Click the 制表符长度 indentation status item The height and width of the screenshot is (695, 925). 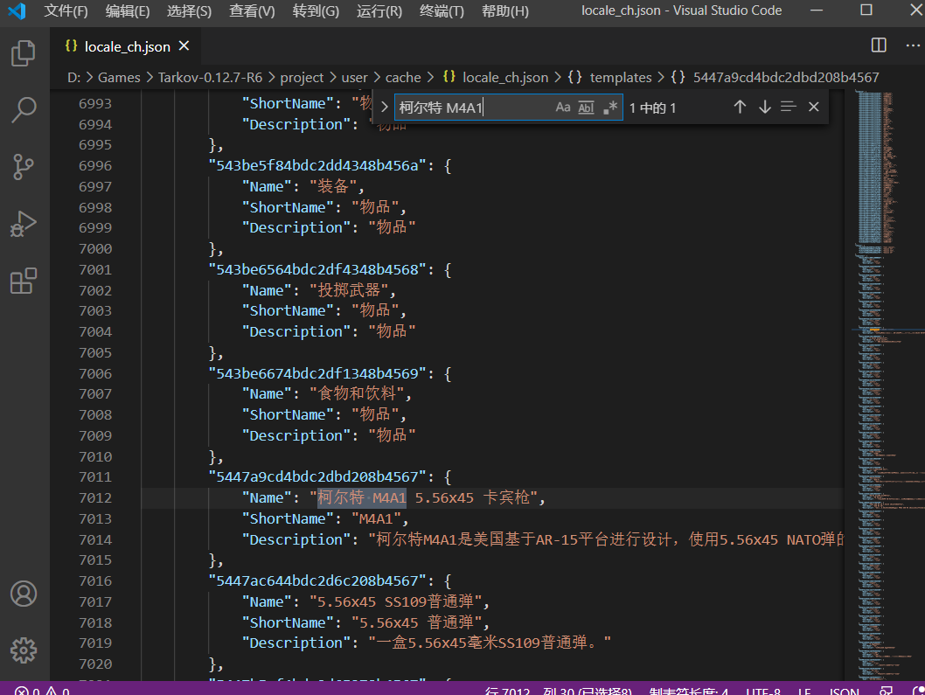pos(688,691)
